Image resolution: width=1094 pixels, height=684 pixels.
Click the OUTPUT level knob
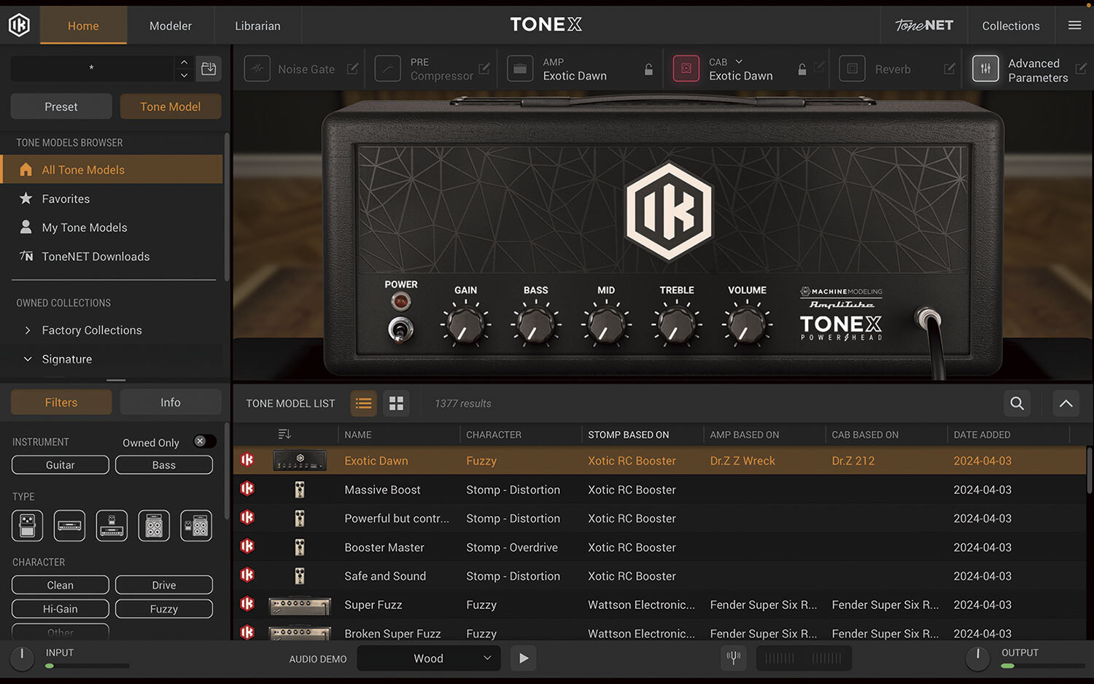point(978,658)
